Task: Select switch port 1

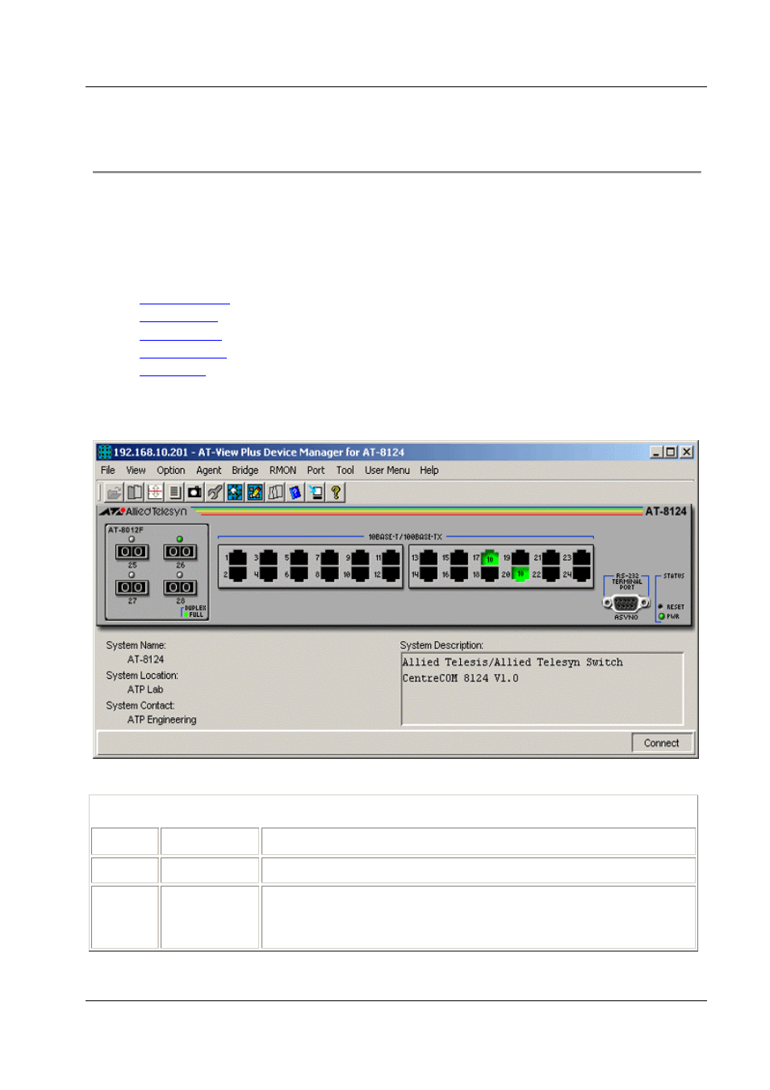Action: tap(238, 557)
